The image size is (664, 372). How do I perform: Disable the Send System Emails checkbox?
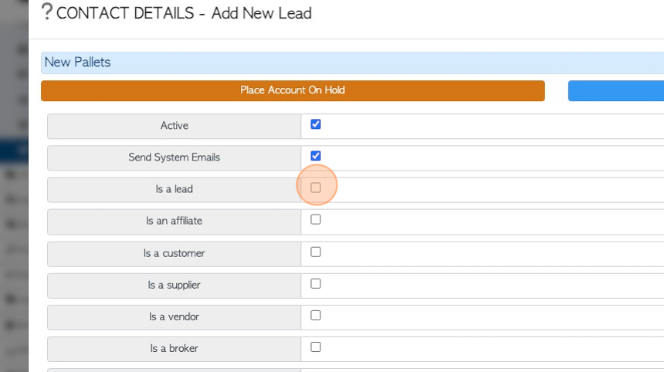coord(316,156)
